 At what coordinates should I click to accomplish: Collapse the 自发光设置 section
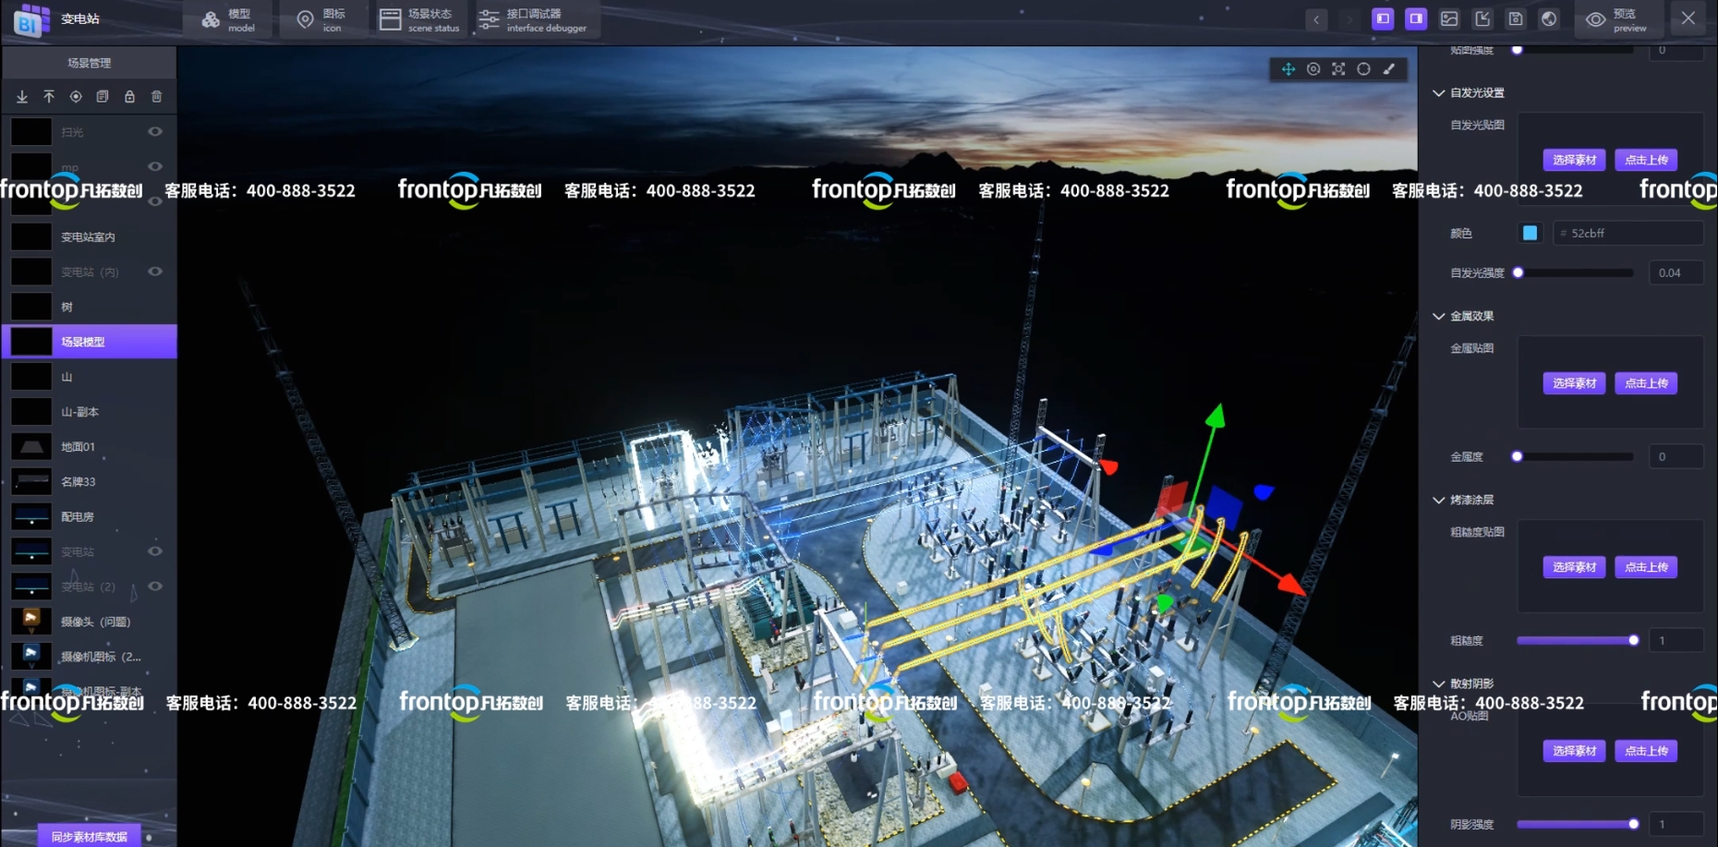click(x=1438, y=93)
